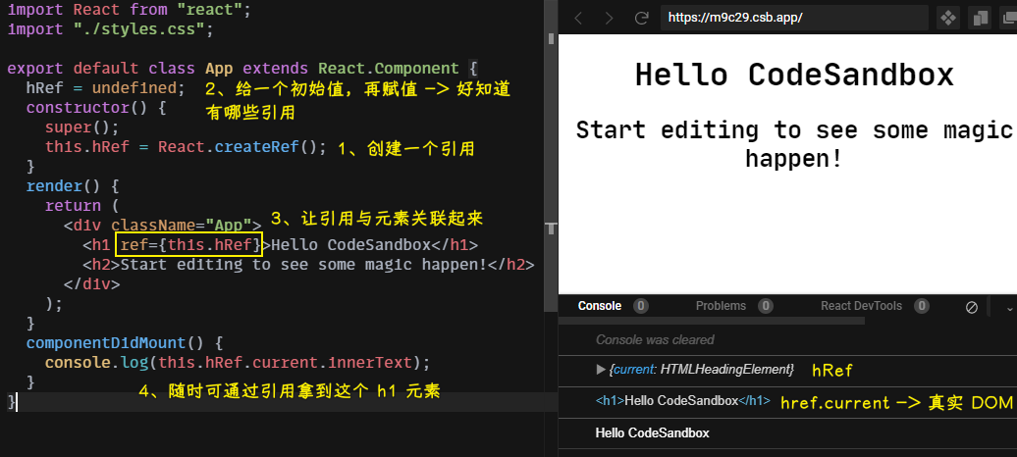This screenshot has width=1017, height=457.
Task: Click the plain Hello CodeSandbox console output
Action: (652, 432)
